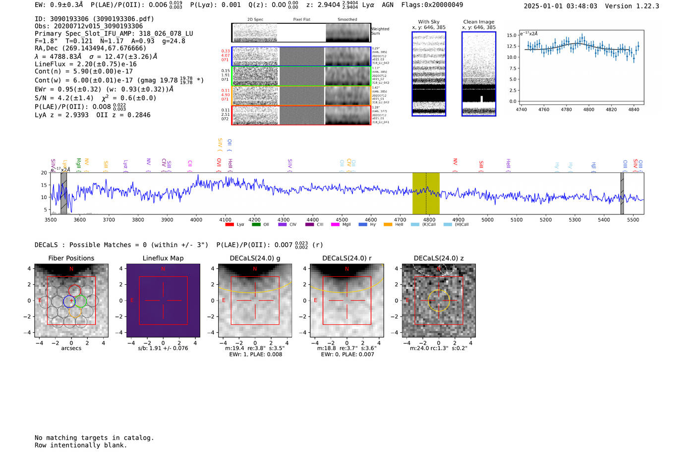
Task: Click the 'Version 1.22.3' text
Action: pyautogui.click(x=632, y=6)
